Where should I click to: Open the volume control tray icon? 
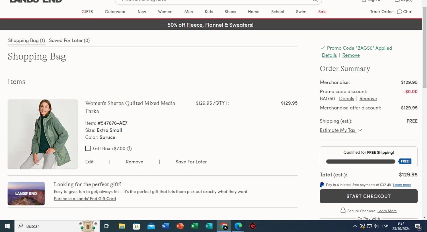[376, 226]
